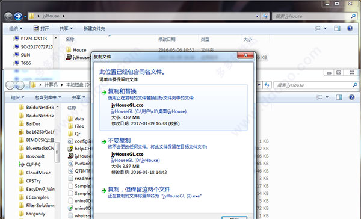Select the BIMDESK云盘 folder in the sidebar

pos(37,140)
